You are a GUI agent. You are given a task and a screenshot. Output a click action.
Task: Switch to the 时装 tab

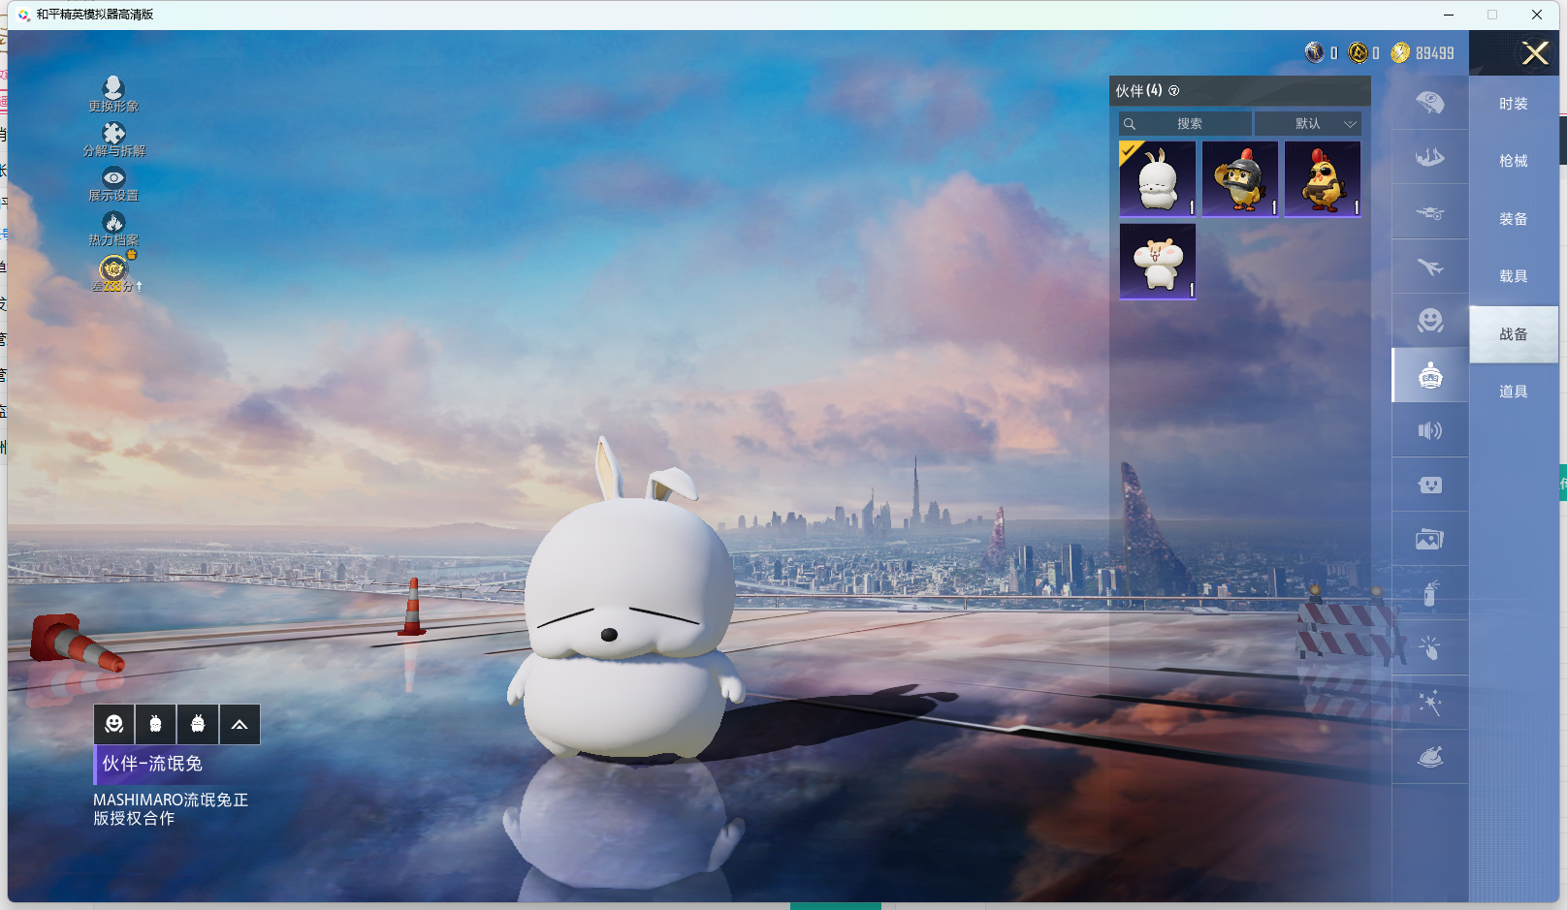pos(1513,104)
